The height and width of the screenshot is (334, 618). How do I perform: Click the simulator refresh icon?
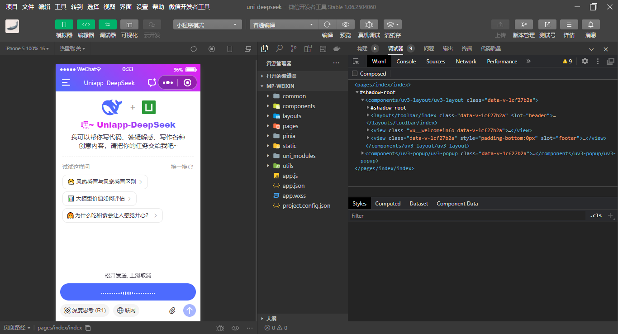[194, 49]
